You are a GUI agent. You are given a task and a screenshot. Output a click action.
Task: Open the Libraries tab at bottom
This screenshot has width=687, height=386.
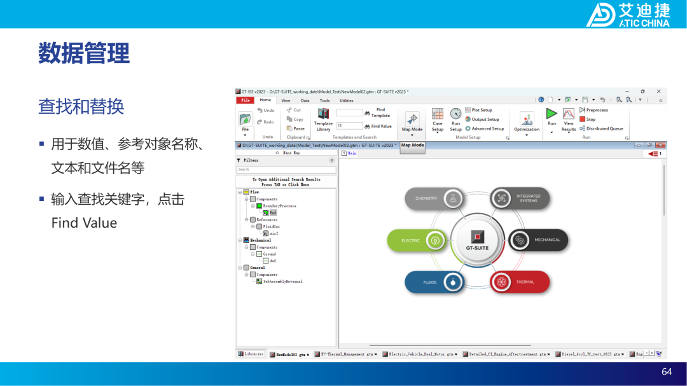tap(251, 354)
